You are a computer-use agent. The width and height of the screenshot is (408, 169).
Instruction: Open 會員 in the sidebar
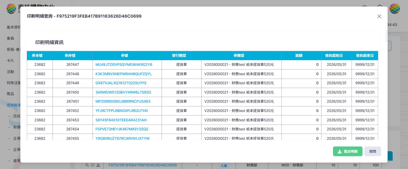[x=10, y=38]
